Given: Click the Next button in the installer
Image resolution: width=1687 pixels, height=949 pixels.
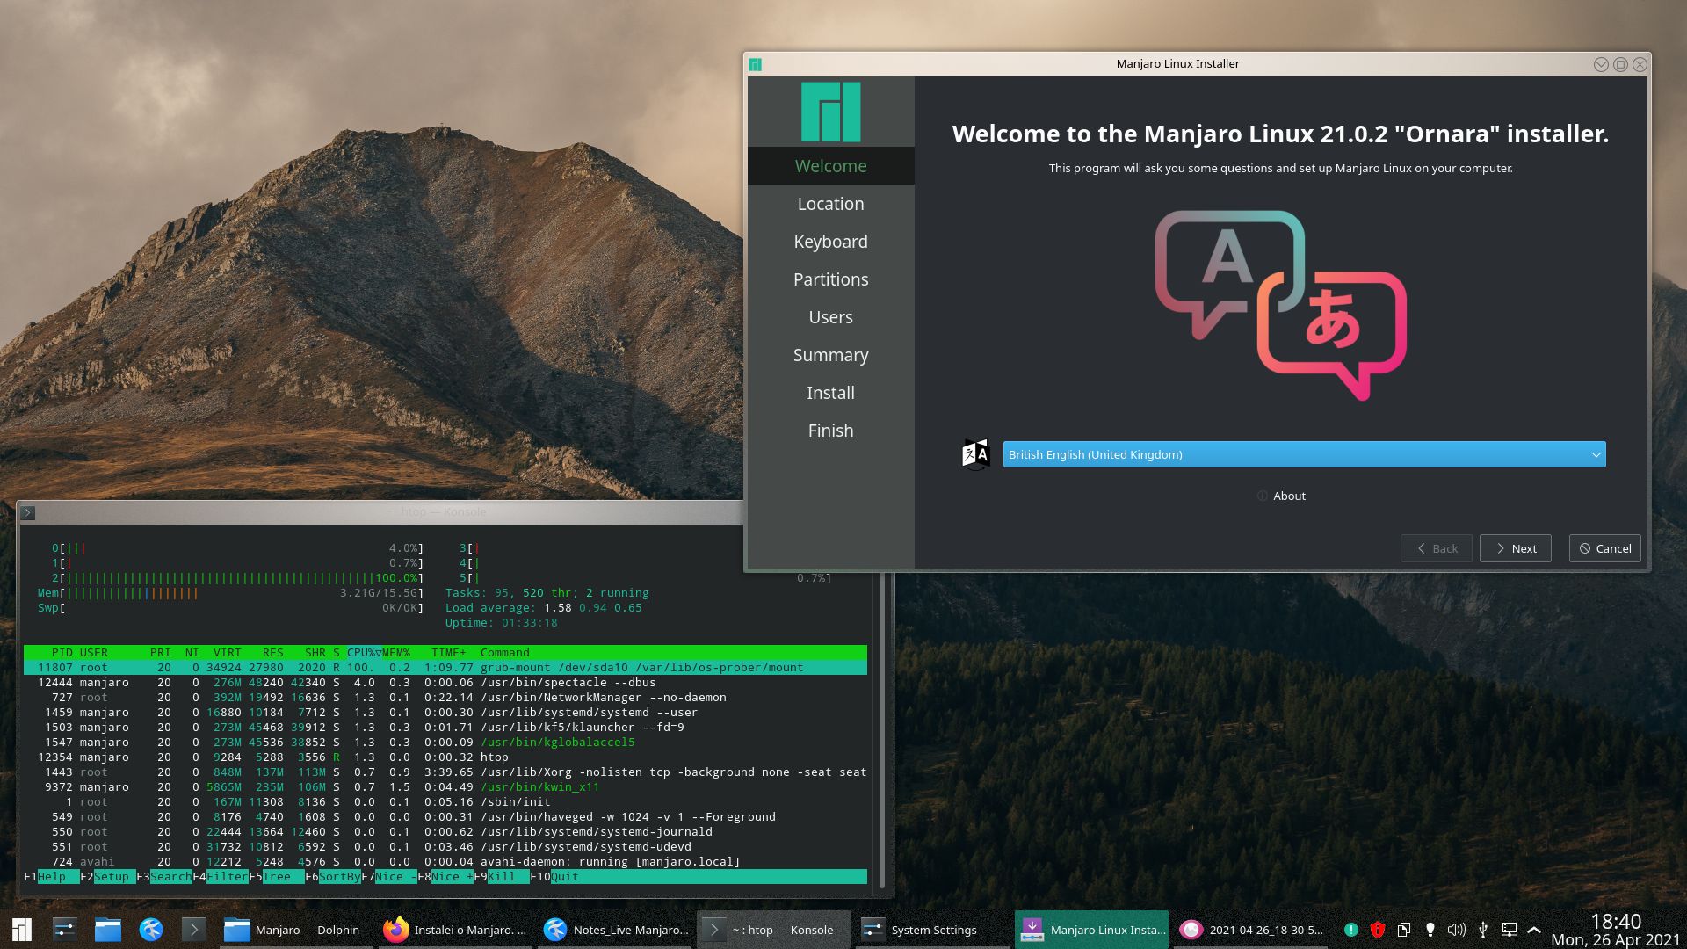Looking at the screenshot, I should point(1515,547).
